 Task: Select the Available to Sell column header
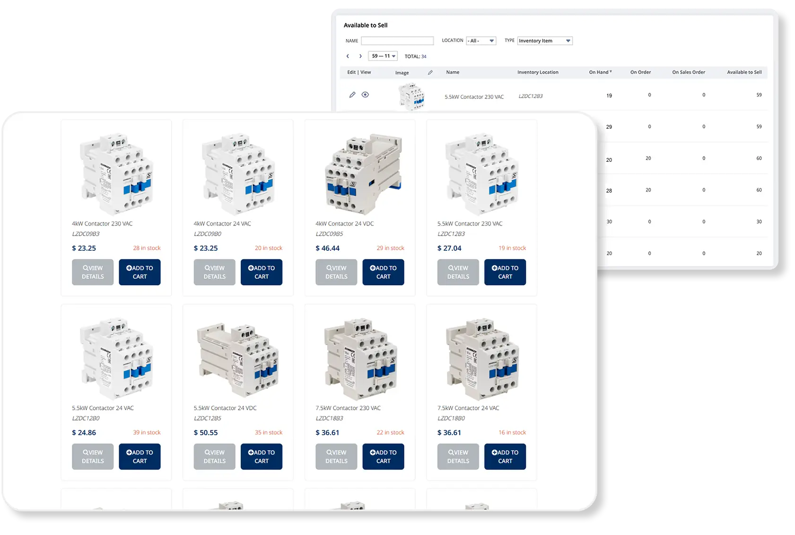pos(745,72)
